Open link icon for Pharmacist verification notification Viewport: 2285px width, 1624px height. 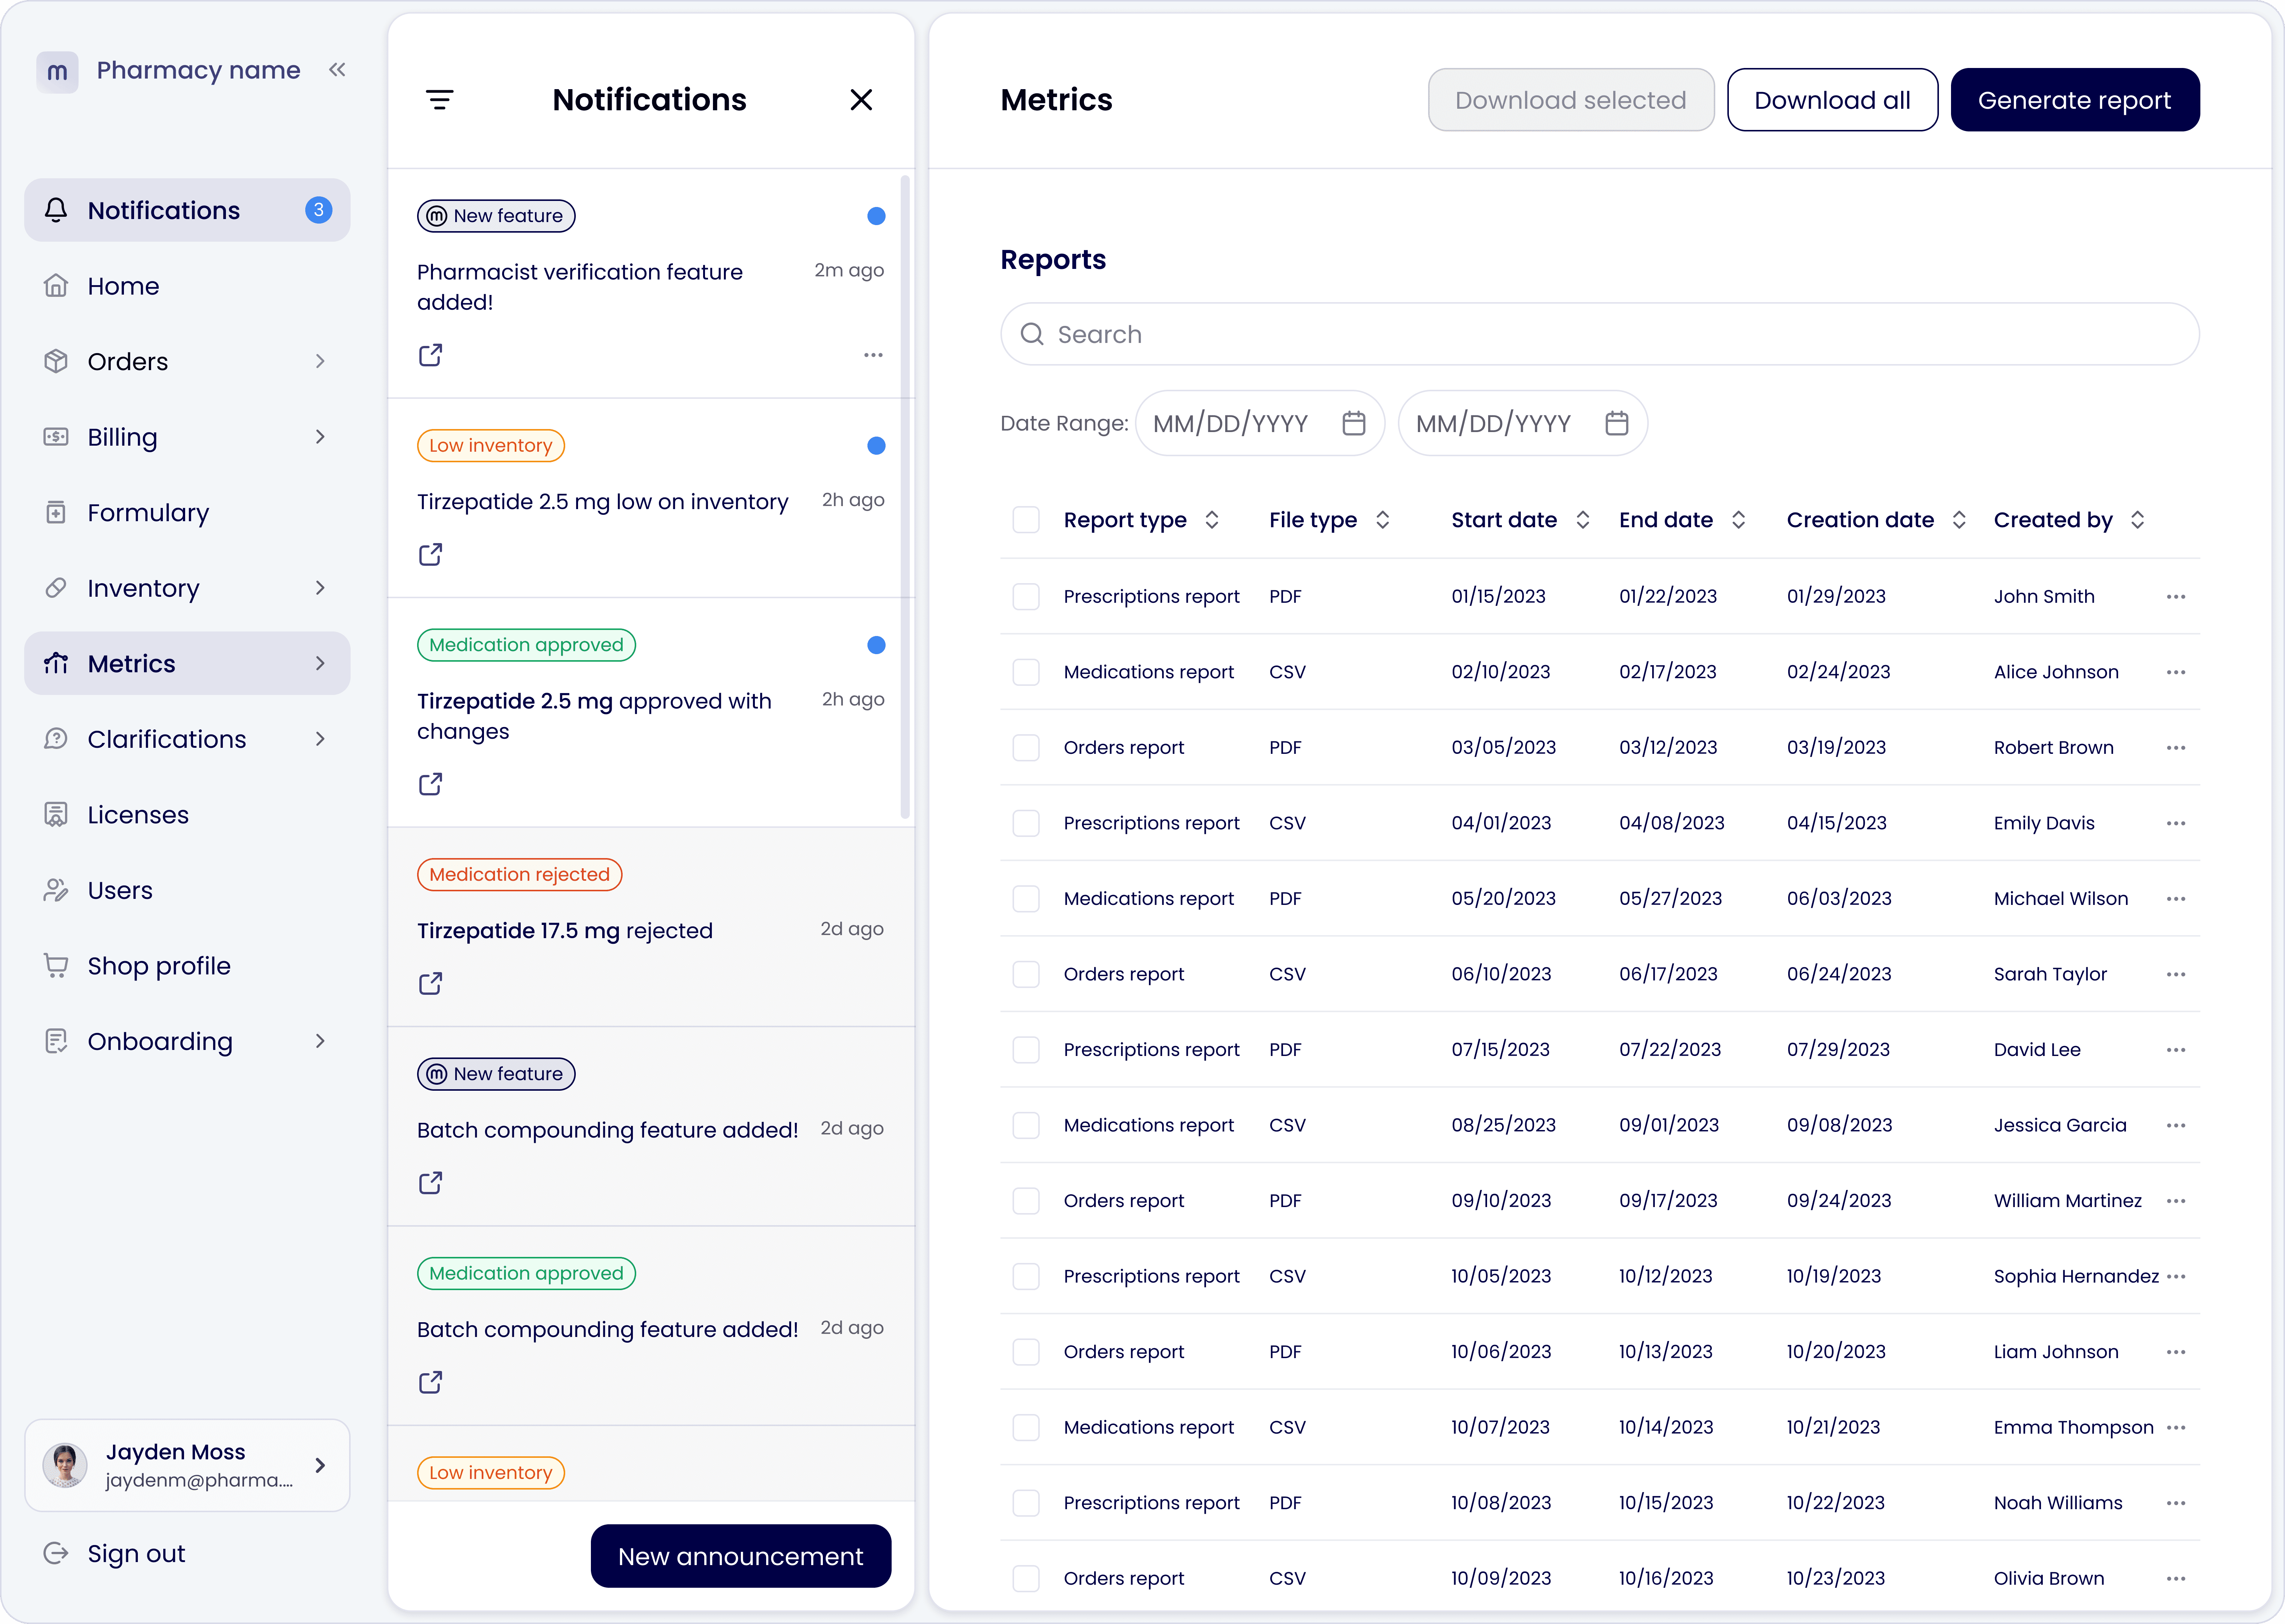coord(431,355)
